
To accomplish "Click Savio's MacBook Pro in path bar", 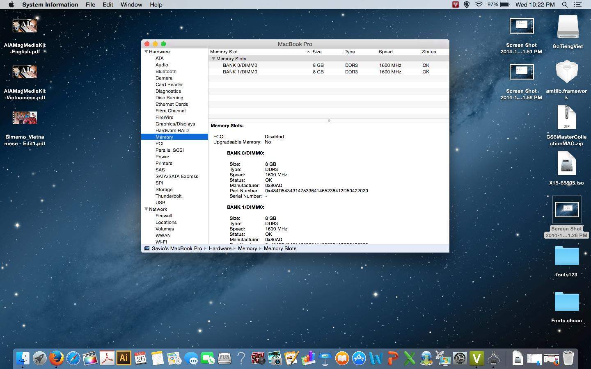I will pos(173,248).
